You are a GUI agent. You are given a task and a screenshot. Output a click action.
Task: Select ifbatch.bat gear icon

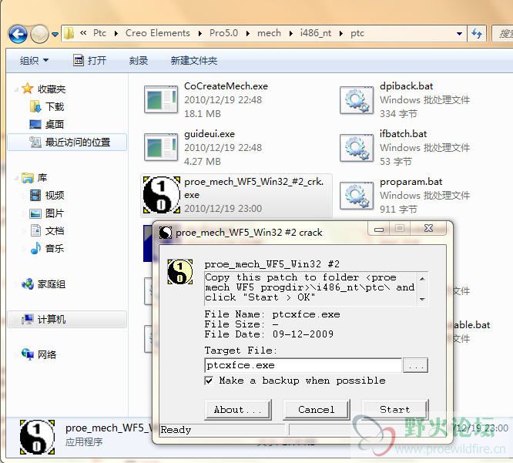(x=357, y=148)
